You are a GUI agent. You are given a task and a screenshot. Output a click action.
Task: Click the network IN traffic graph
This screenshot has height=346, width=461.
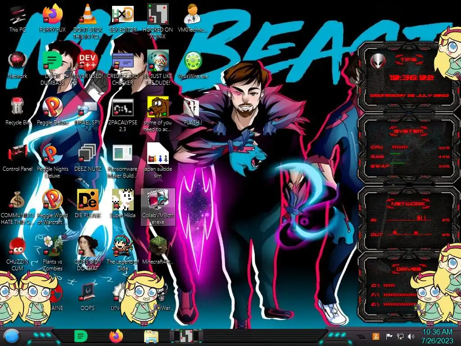tap(409, 218)
